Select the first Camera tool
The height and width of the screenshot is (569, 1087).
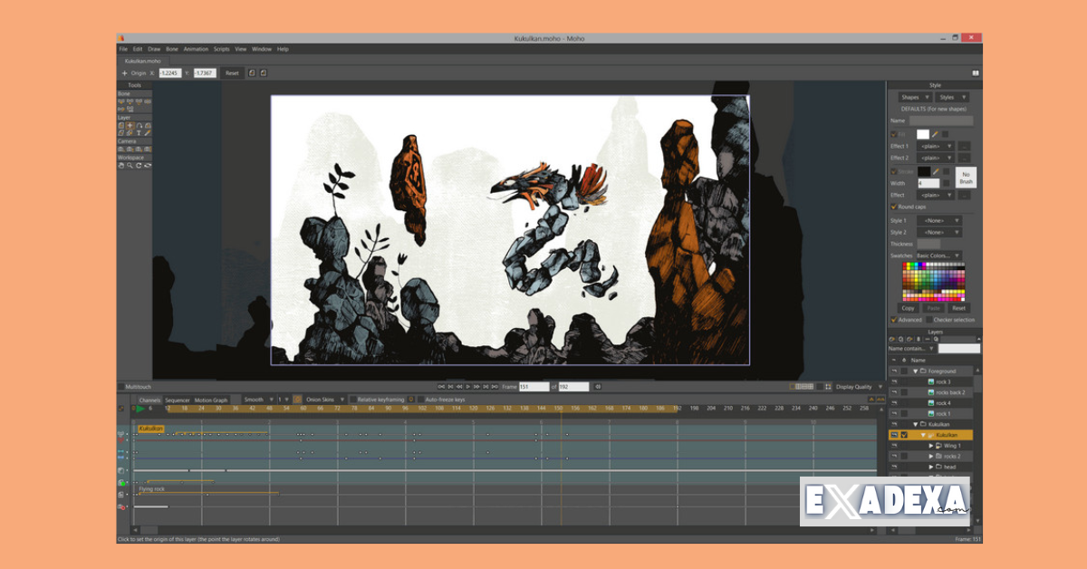tap(122, 148)
